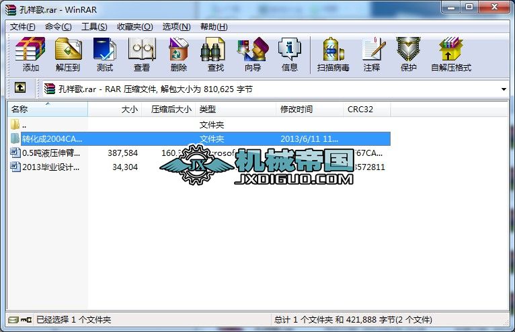Click the drive icon in status bar
Viewport: 515px width, 332px height.
[x=13, y=319]
